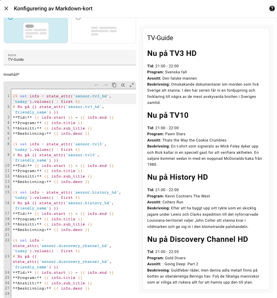Click the 'Nu på TV3 HD' preview heading

(172, 53)
